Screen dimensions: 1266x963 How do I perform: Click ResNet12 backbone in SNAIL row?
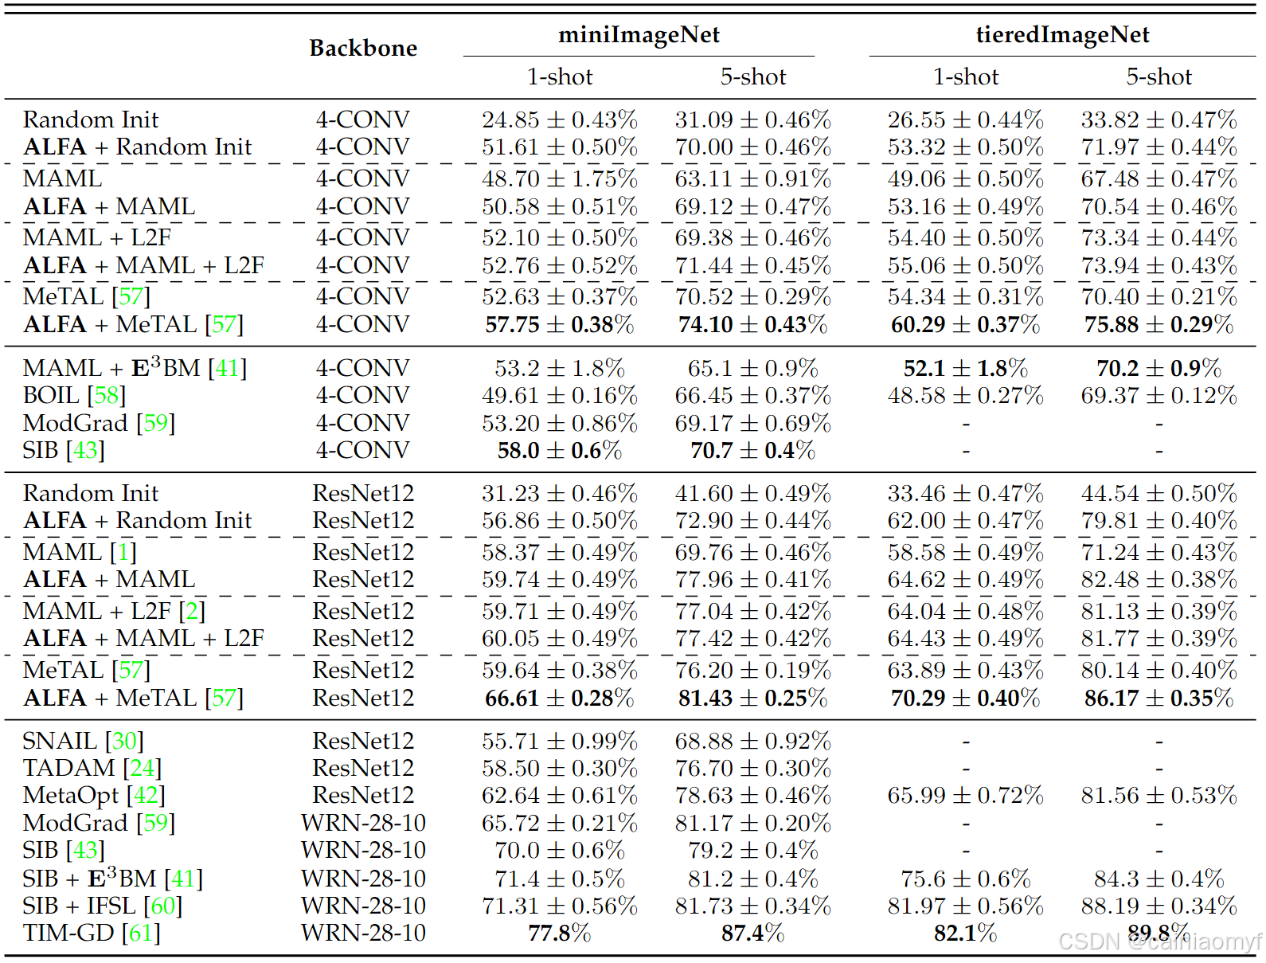point(363,741)
